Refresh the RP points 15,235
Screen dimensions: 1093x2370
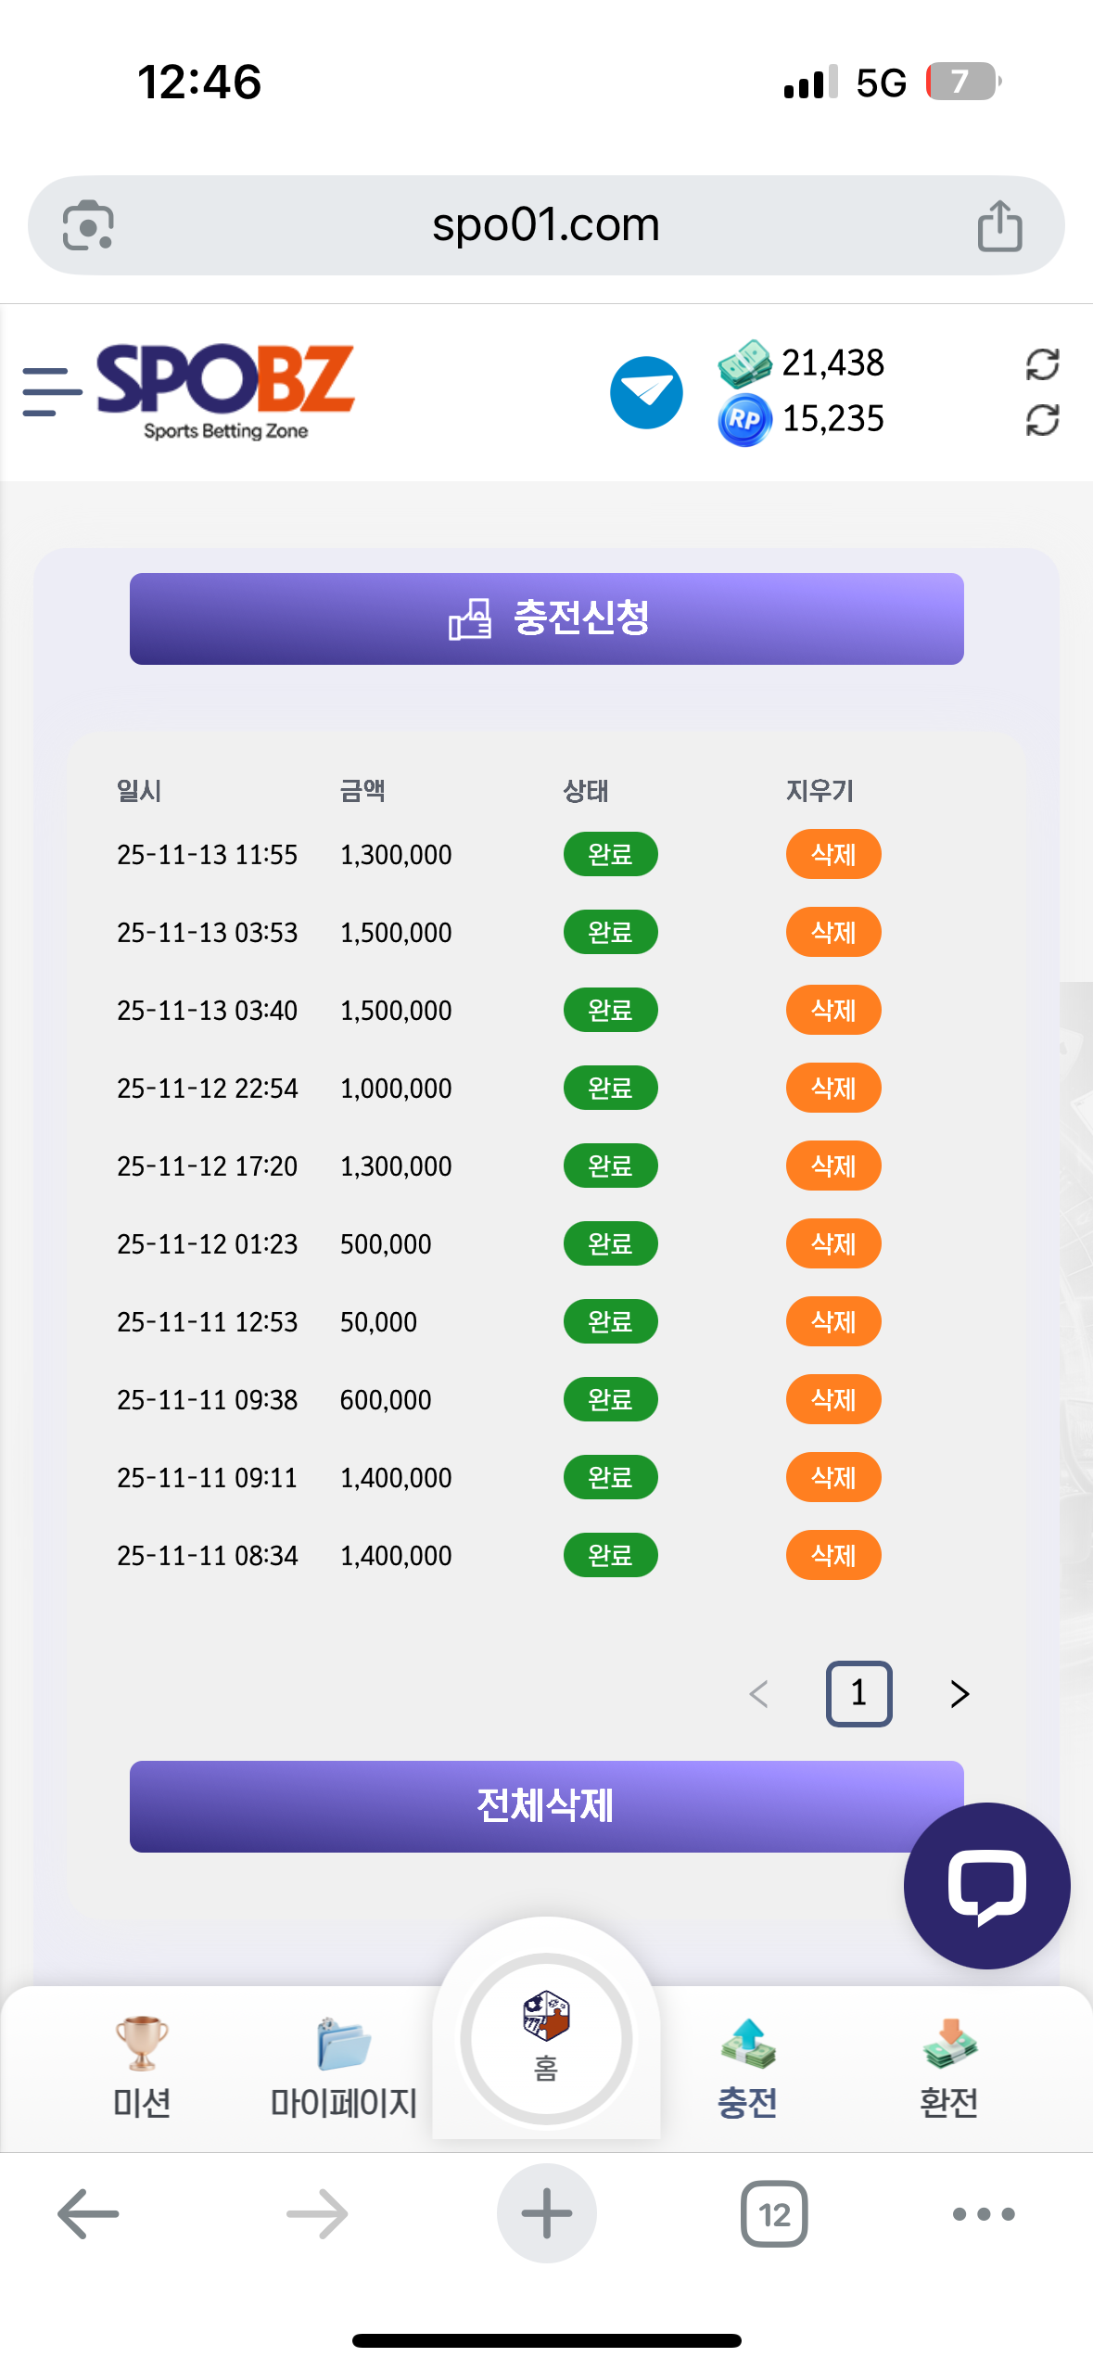tap(1042, 420)
